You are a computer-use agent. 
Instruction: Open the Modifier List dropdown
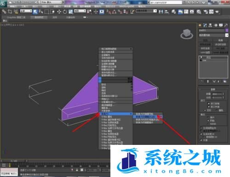(227, 35)
